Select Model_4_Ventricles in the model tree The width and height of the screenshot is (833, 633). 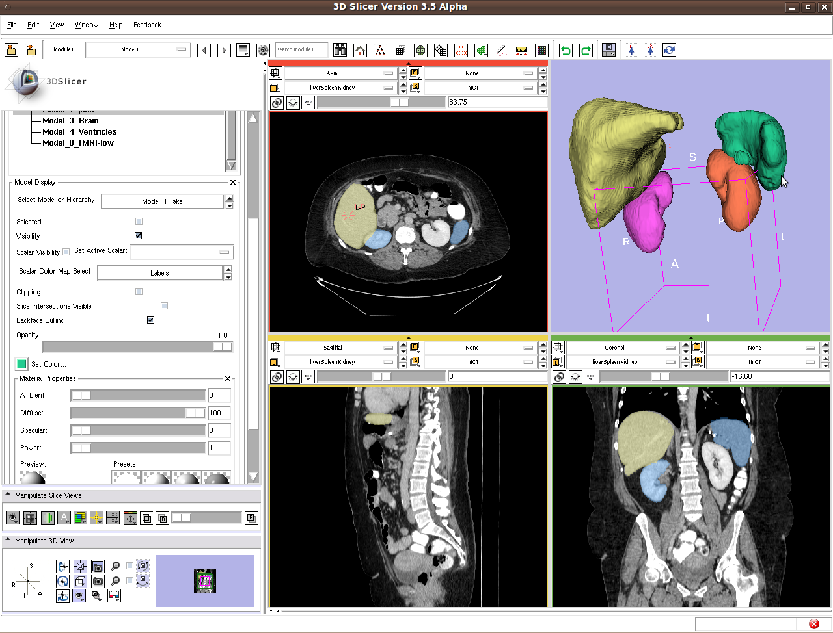click(79, 131)
